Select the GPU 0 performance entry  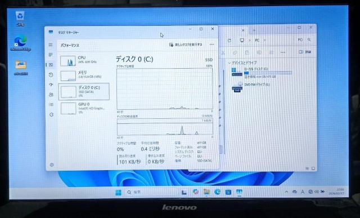84,108
